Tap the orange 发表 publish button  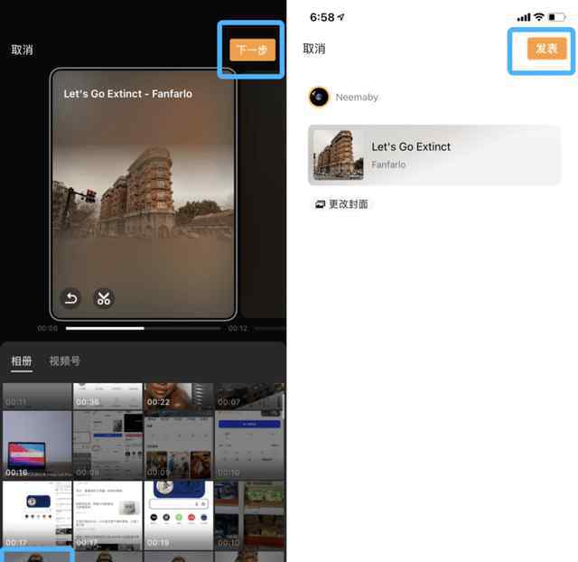(546, 48)
